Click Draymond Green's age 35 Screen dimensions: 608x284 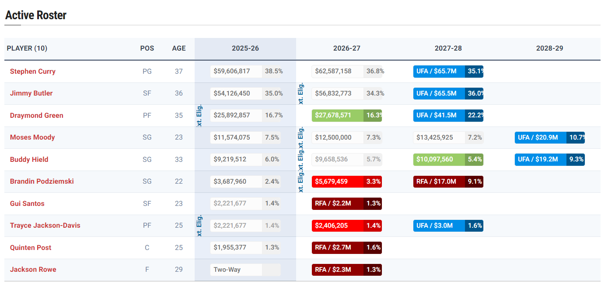pyautogui.click(x=179, y=116)
